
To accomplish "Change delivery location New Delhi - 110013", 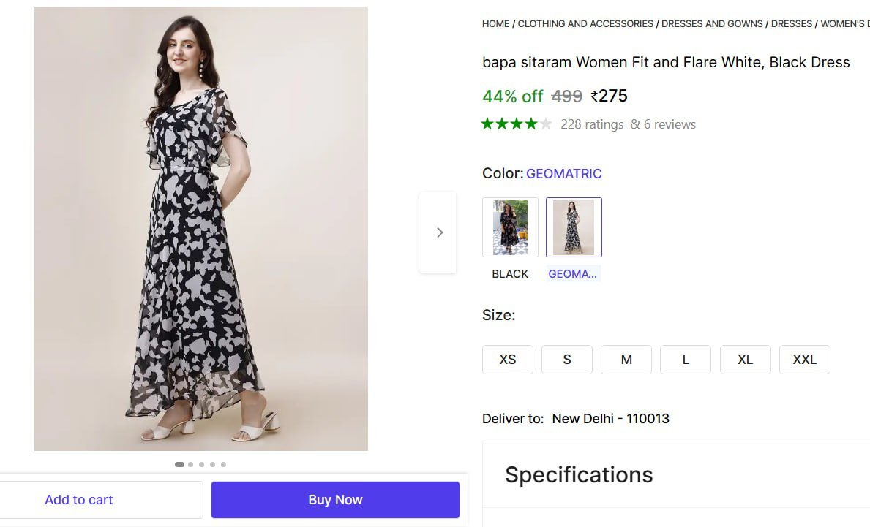I will click(610, 419).
